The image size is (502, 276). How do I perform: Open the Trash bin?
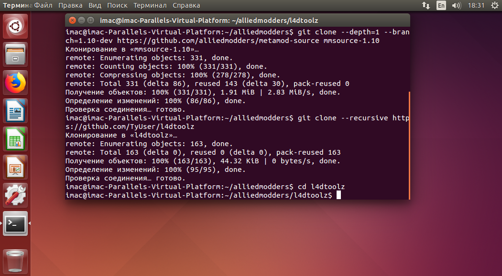click(15, 262)
